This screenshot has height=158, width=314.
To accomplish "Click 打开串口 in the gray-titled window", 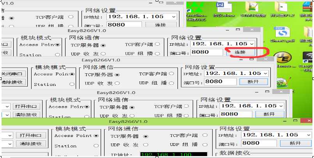I will [26, 107].
